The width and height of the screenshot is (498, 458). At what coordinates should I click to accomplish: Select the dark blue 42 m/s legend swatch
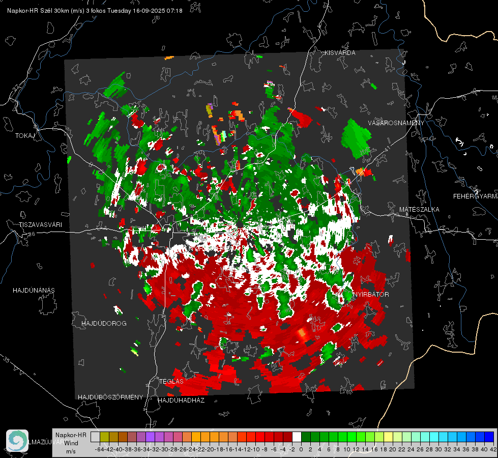coord(489,437)
